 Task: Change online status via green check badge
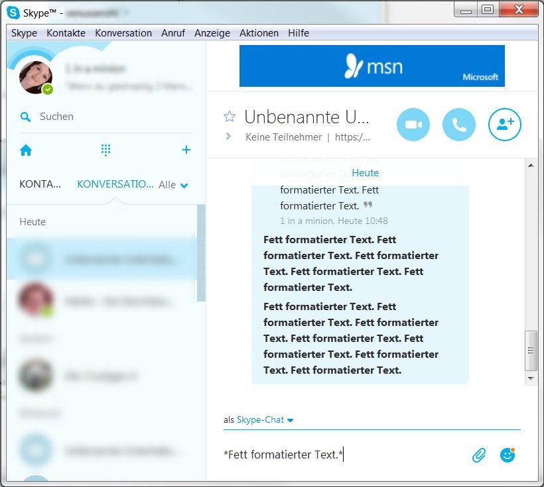[48, 89]
